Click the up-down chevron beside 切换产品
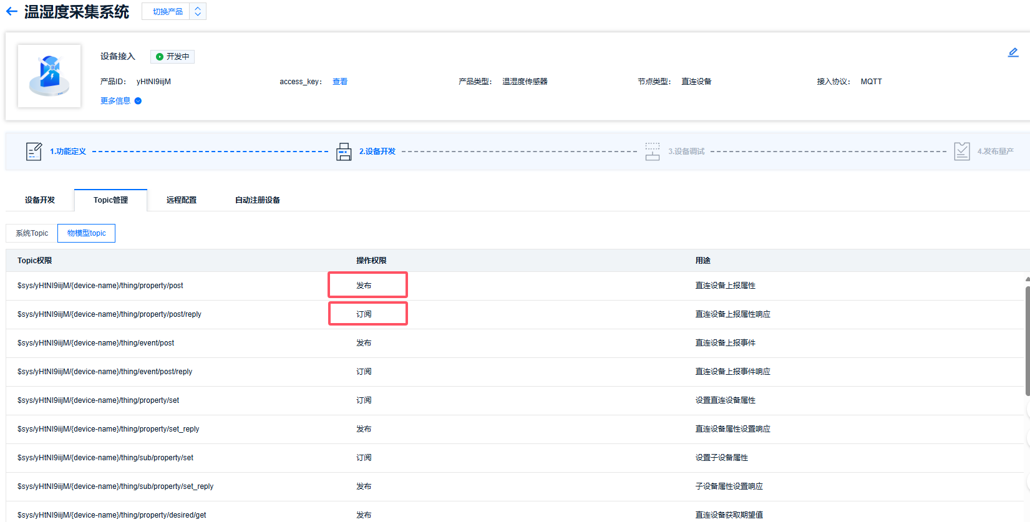Image resolution: width=1030 pixels, height=522 pixels. click(x=198, y=11)
